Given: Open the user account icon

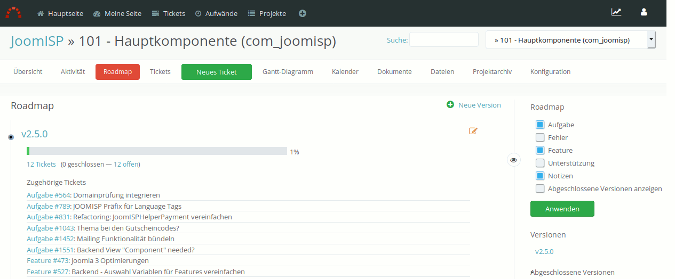Looking at the screenshot, I should 644,12.
